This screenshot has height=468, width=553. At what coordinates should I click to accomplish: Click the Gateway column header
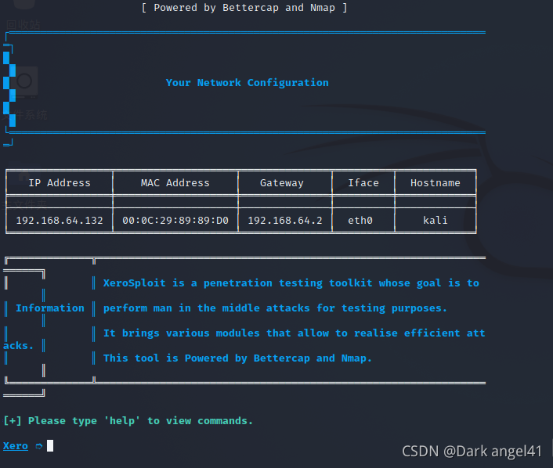click(x=281, y=183)
